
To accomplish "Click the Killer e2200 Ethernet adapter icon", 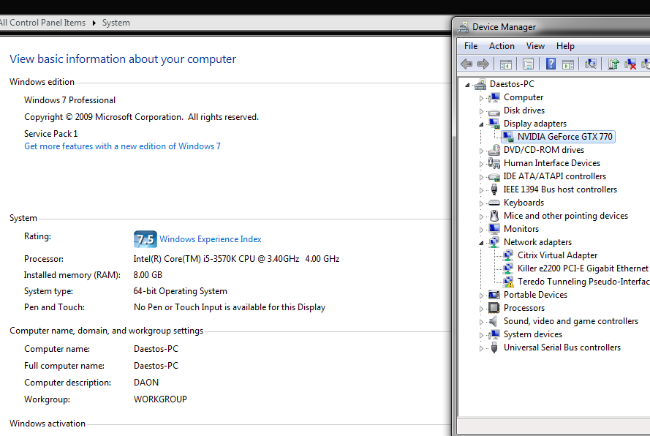I will tap(508, 268).
